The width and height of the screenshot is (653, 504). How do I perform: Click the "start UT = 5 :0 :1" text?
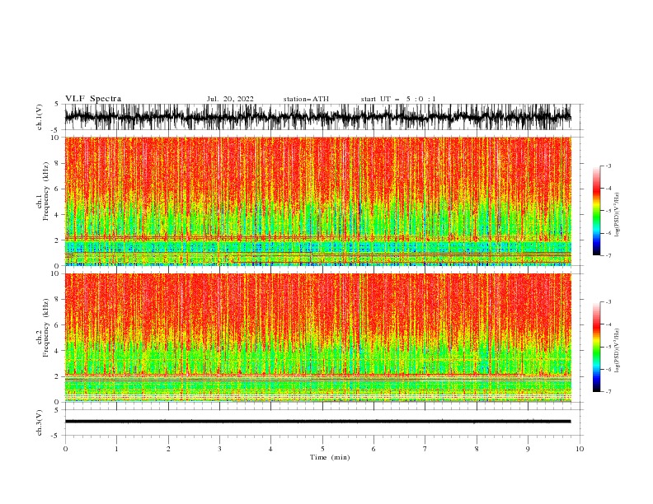(x=398, y=99)
